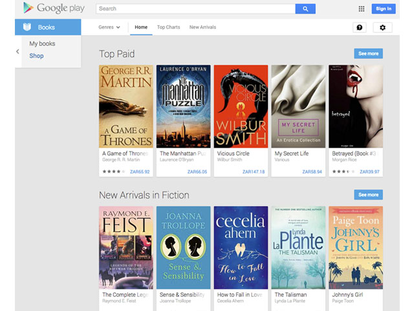Open the settings gear icon

(382, 27)
